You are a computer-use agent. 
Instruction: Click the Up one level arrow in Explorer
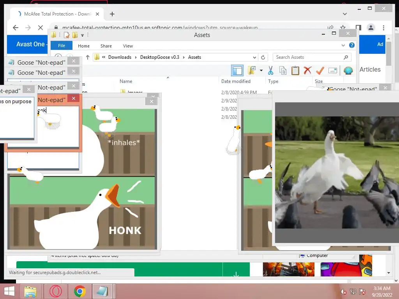point(88,57)
